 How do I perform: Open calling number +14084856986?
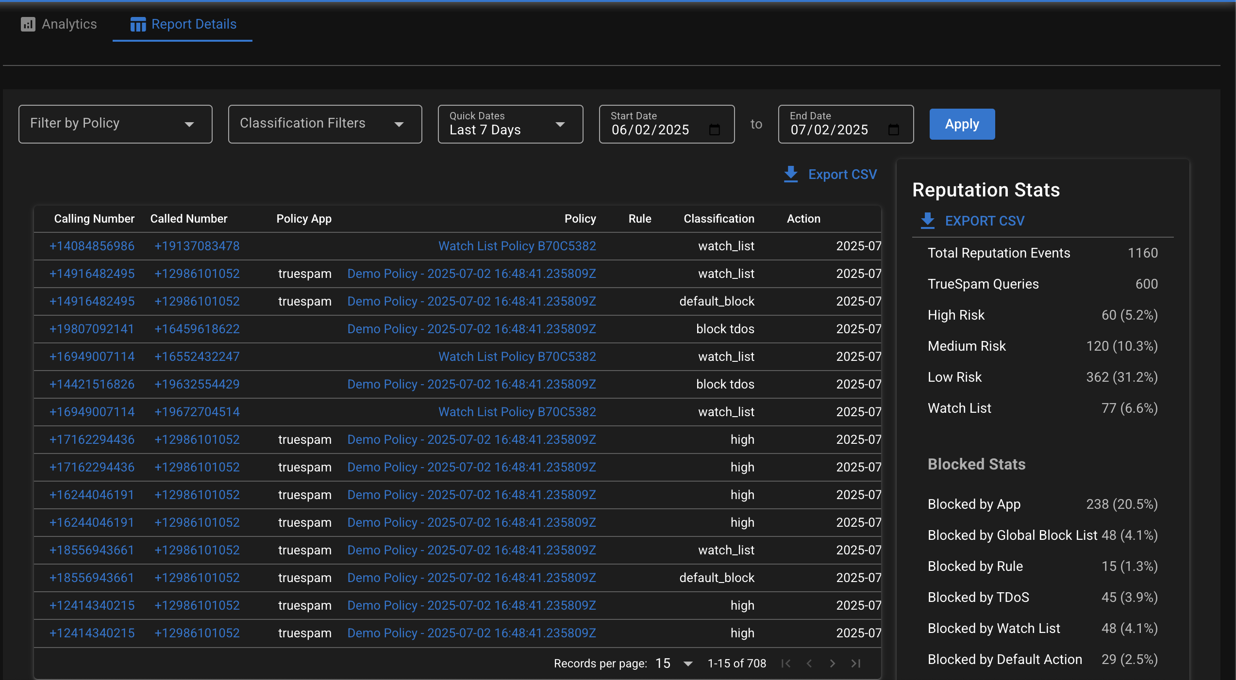[x=92, y=246]
